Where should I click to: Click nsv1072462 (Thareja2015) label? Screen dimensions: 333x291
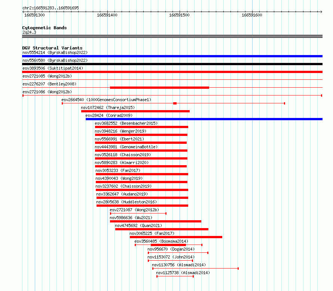click(x=108, y=107)
